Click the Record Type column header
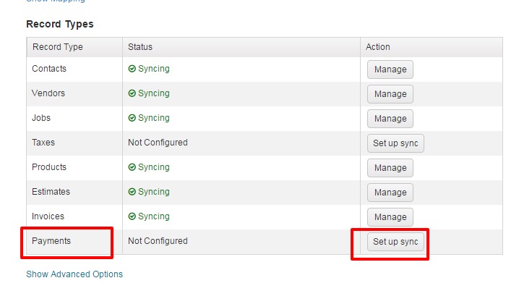The image size is (519, 291). 74,47
